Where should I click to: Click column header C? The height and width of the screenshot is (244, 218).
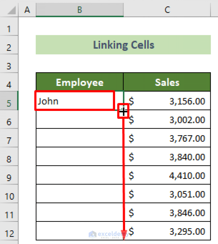(167, 10)
